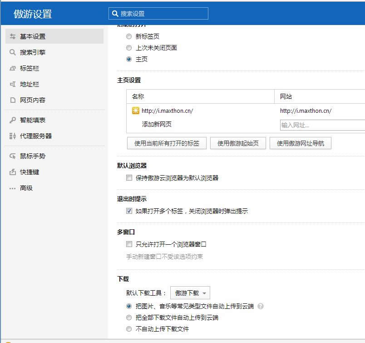This screenshot has width=365, height=343.
Task: Select 把全部下载文件自动上传到云端 radio
Action: click(x=129, y=318)
